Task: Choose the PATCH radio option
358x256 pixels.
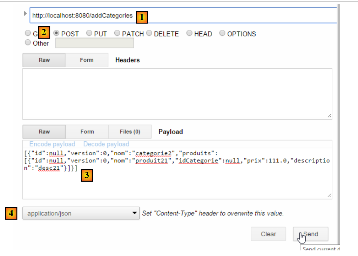Action: 117,33
